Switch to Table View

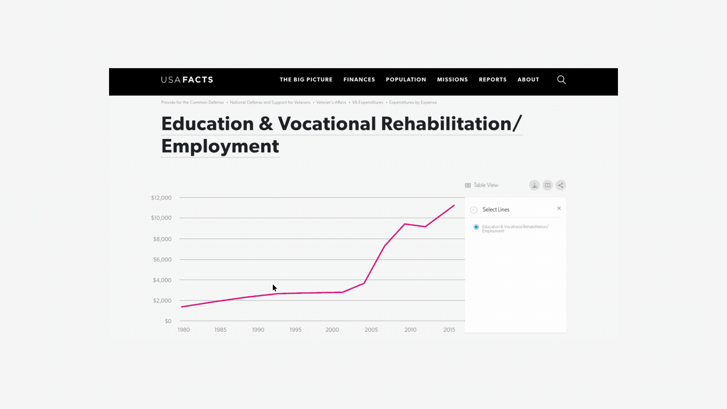pos(482,185)
